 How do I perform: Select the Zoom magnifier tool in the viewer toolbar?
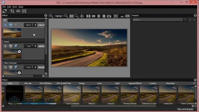(76, 16)
